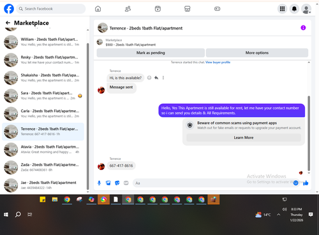Open William's apartment chat

[x=43, y=42]
